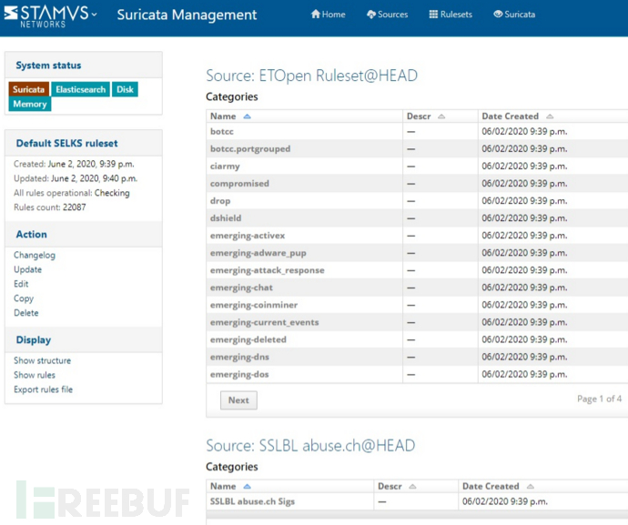Click Show rules link
The image size is (628, 525).
click(x=35, y=375)
